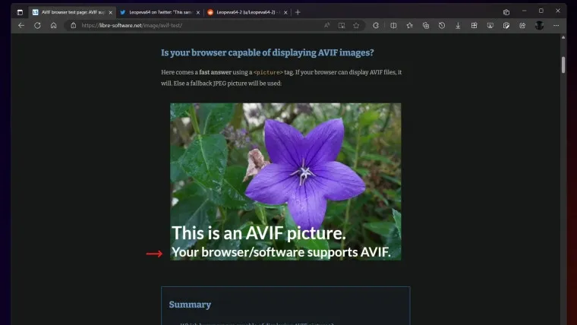Open the user profile avatar
The width and height of the screenshot is (577, 325).
coord(539,25)
